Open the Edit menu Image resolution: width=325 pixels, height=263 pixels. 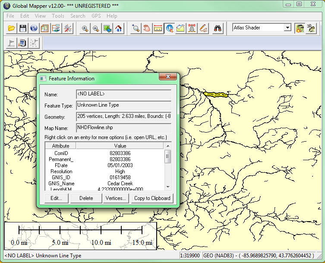(25, 16)
